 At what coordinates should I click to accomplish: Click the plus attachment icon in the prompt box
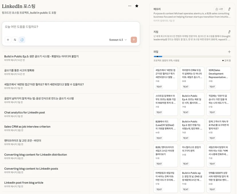pos(8,40)
